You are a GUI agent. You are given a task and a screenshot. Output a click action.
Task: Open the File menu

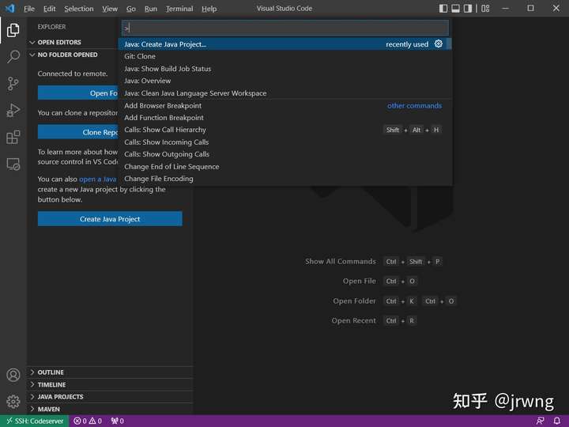pos(29,9)
